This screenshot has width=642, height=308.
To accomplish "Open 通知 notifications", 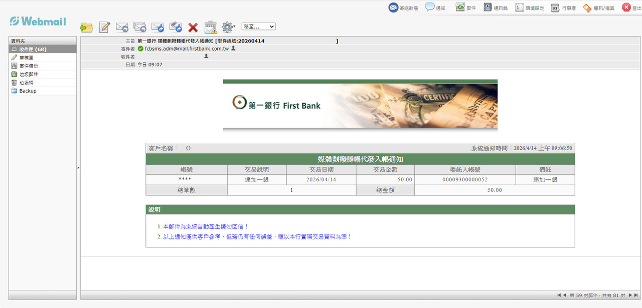I will point(435,8).
